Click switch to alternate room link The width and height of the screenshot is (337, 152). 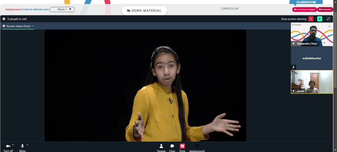pyautogui.click(x=35, y=9)
